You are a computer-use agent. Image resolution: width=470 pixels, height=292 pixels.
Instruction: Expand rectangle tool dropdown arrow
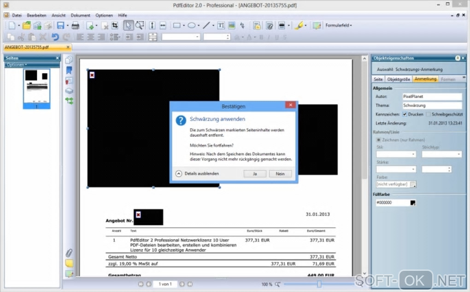[x=184, y=25]
